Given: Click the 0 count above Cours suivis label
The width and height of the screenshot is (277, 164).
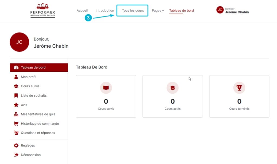Looking at the screenshot, I should 106,101.
